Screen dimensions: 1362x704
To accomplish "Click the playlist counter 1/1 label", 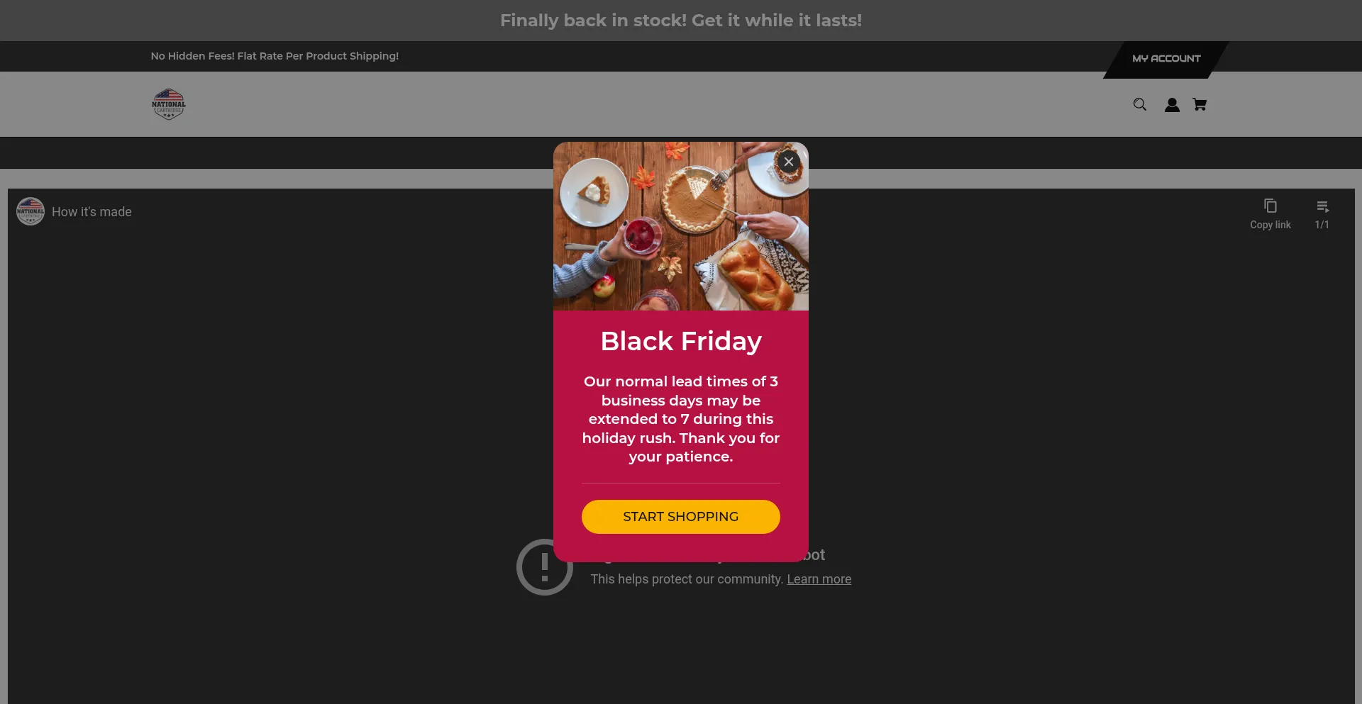I will 1322,225.
